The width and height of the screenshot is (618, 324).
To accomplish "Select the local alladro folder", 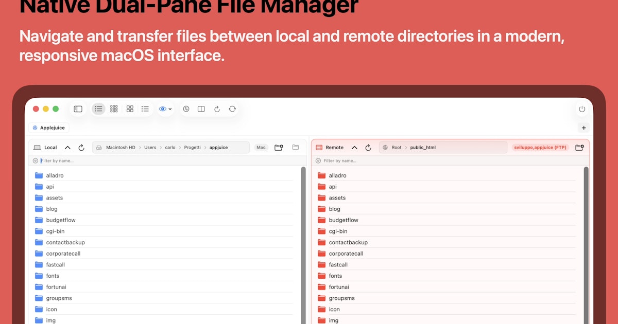I will 164,175.
